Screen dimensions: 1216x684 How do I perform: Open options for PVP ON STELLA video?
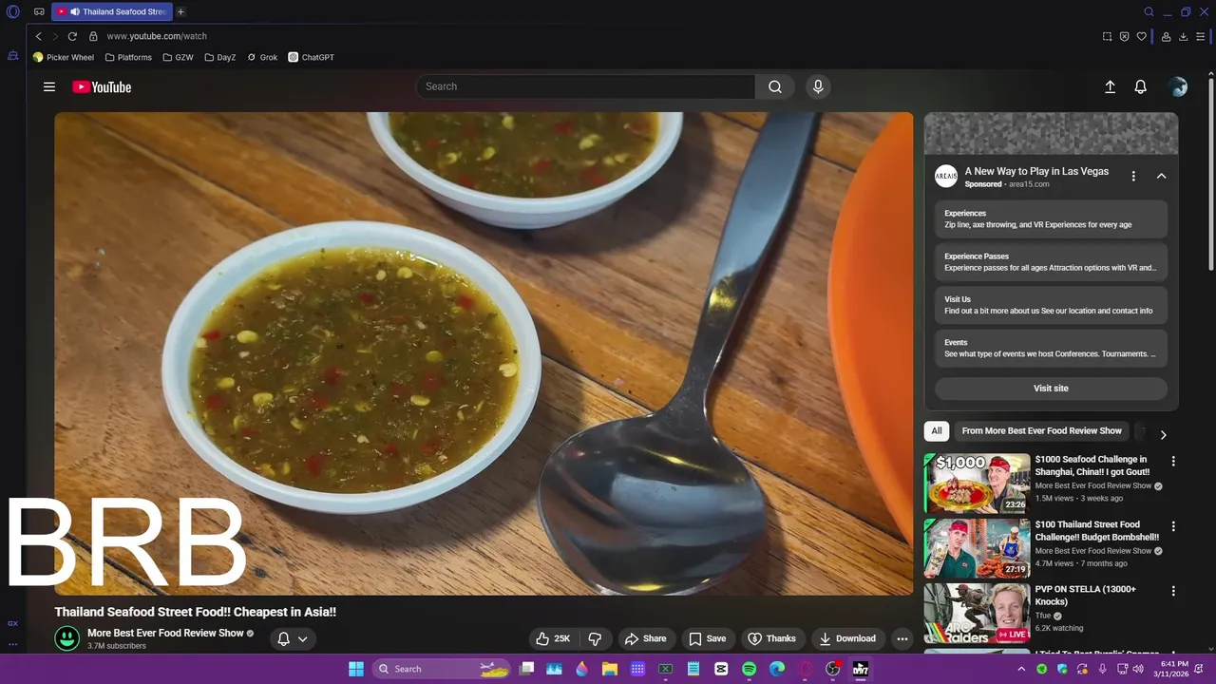[x=1173, y=591]
